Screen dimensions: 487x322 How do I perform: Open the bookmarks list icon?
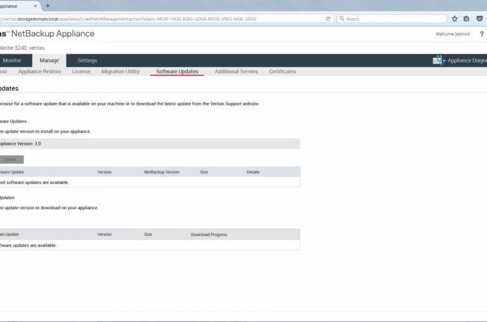pos(466,19)
